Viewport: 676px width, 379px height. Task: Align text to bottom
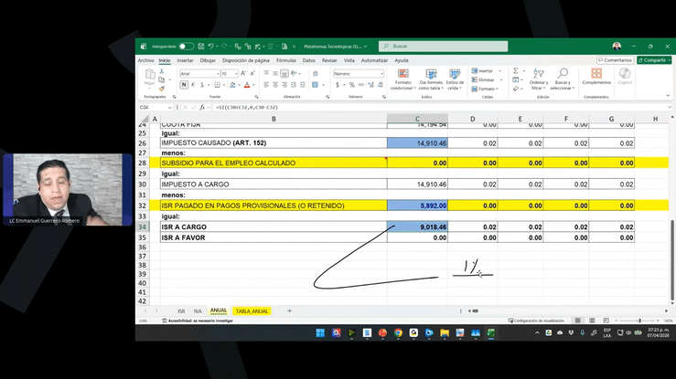coord(284,74)
